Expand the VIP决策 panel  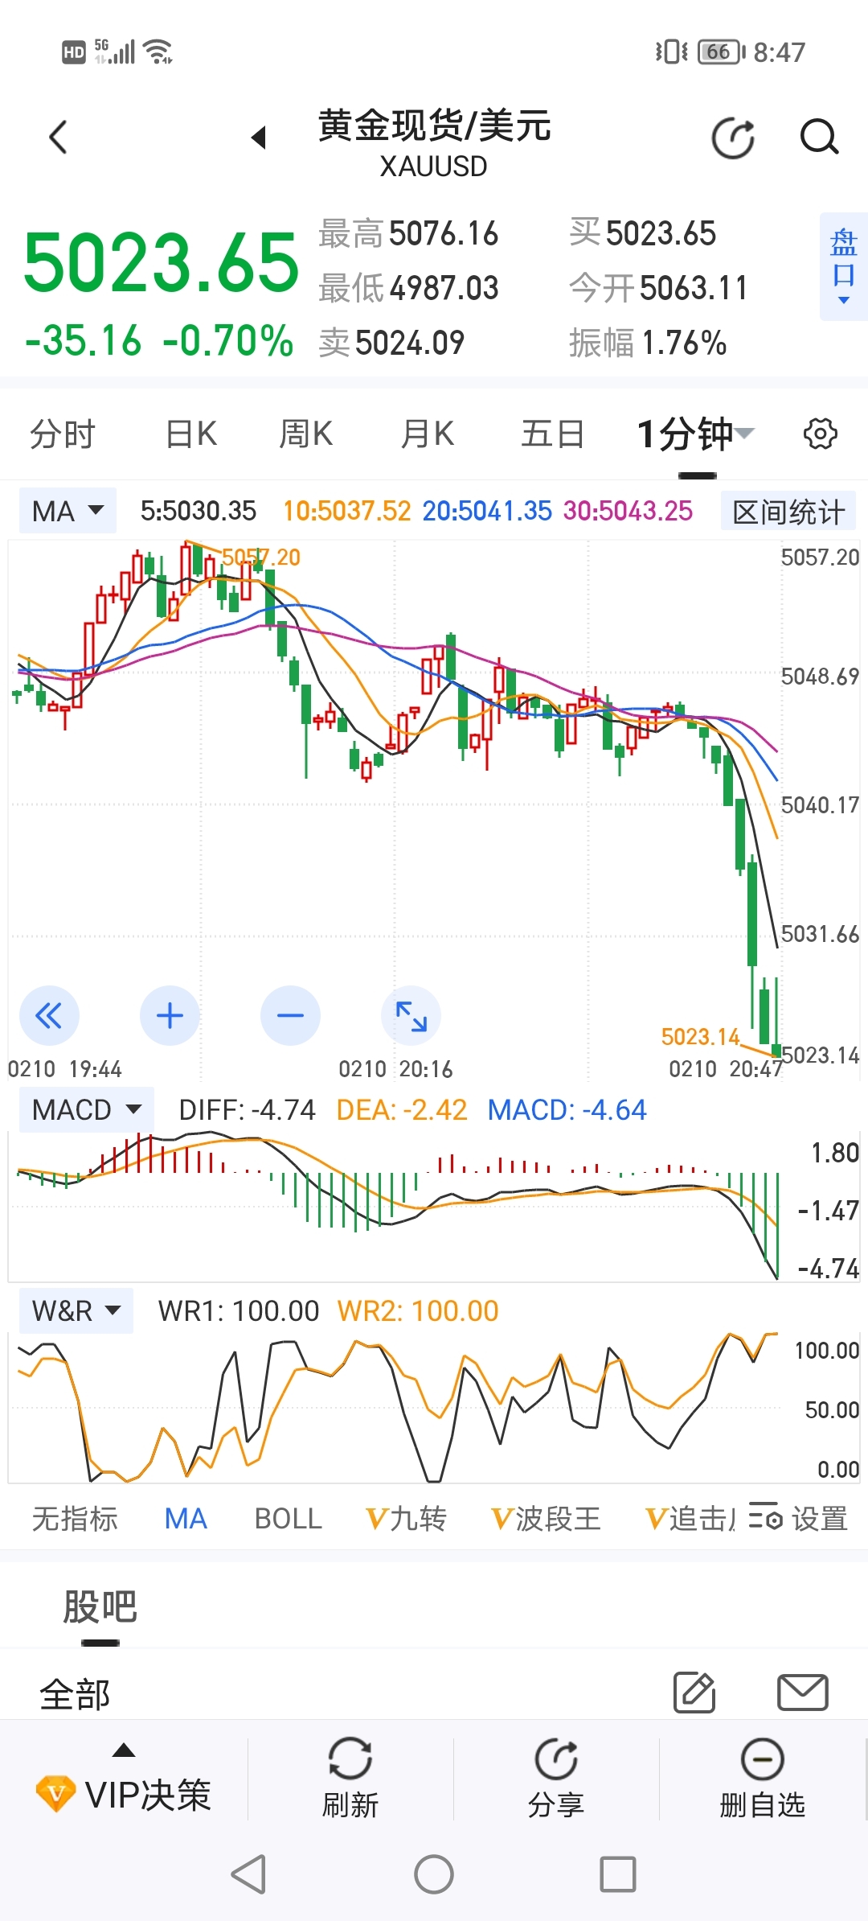[x=124, y=1780]
